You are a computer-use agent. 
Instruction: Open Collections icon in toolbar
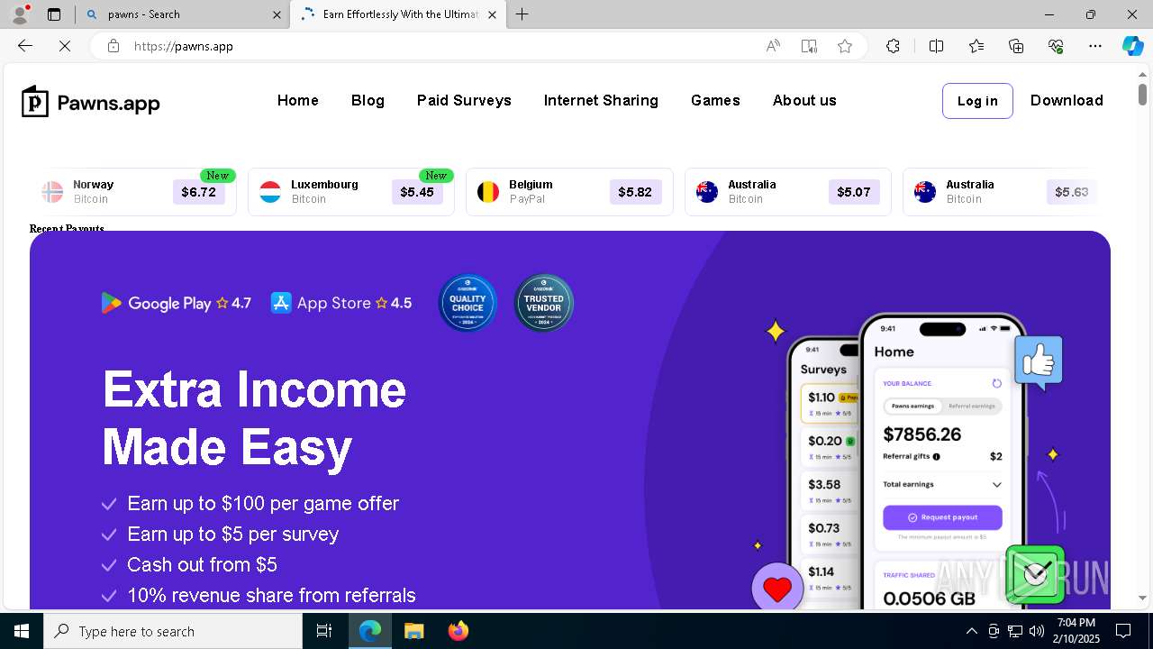tap(1016, 46)
